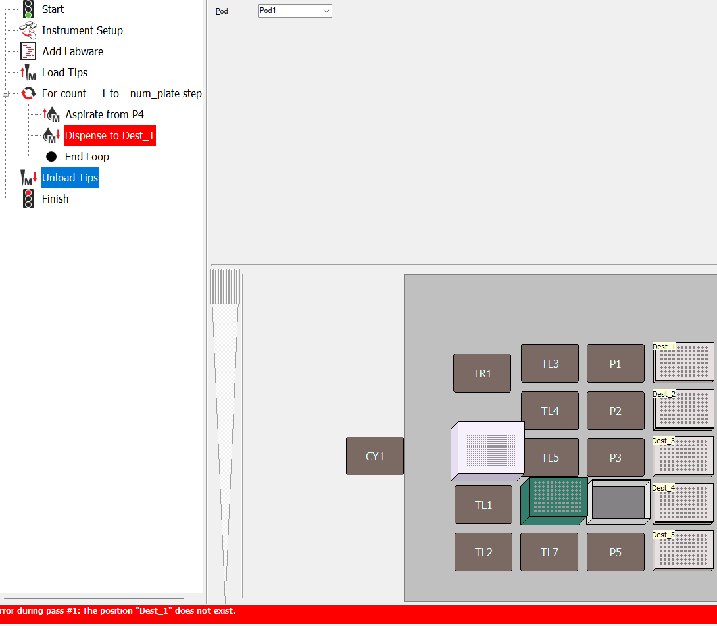Image resolution: width=717 pixels, height=626 pixels.
Task: Click the Dispense step icon
Action: coord(51,135)
